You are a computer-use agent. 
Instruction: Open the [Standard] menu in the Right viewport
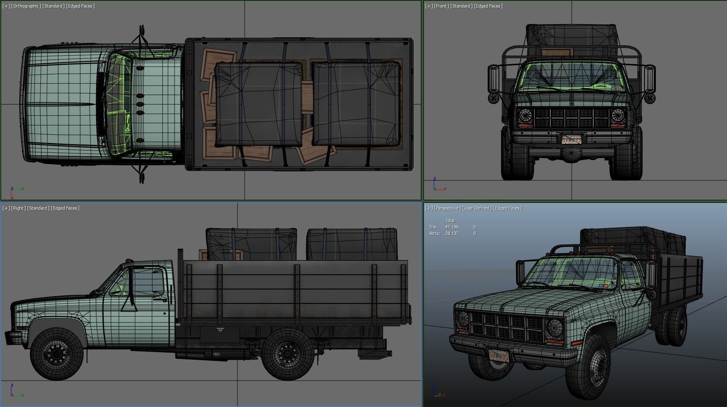coord(38,208)
